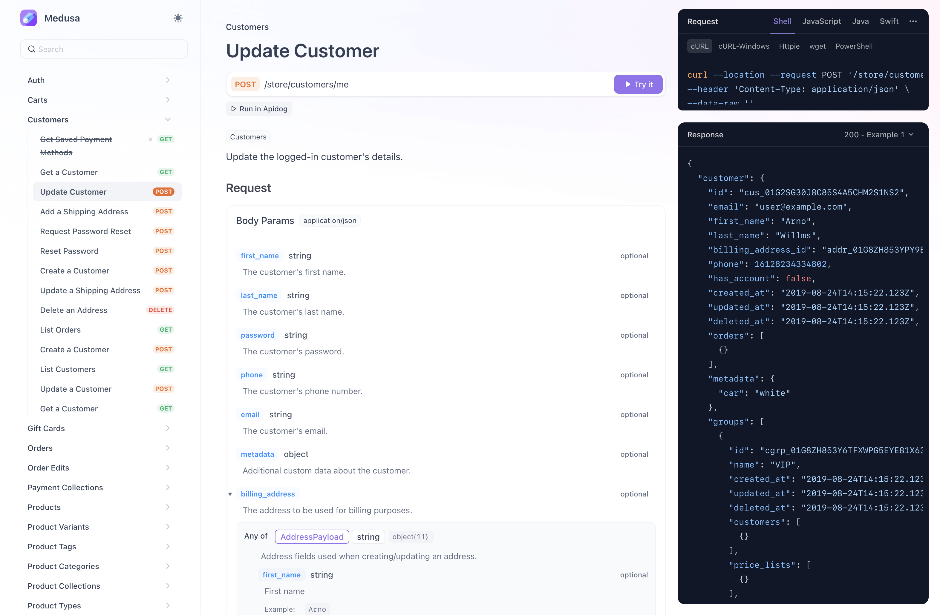Screen dimensions: 940x615
Task: Click the orange POST method badge in the endpoint bar
Action: pyautogui.click(x=245, y=84)
